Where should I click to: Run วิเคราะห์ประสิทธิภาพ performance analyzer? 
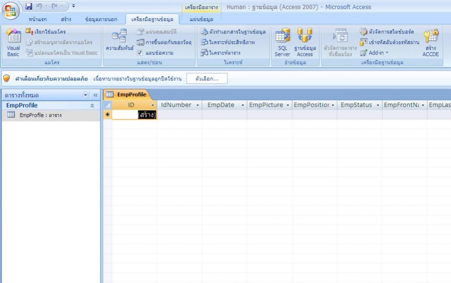(228, 42)
